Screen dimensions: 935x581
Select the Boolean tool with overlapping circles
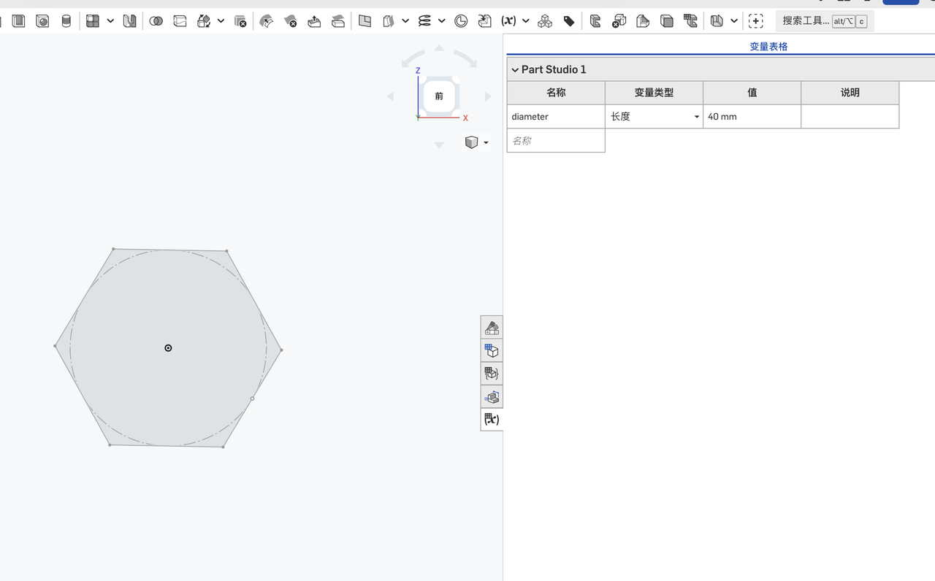coord(156,21)
